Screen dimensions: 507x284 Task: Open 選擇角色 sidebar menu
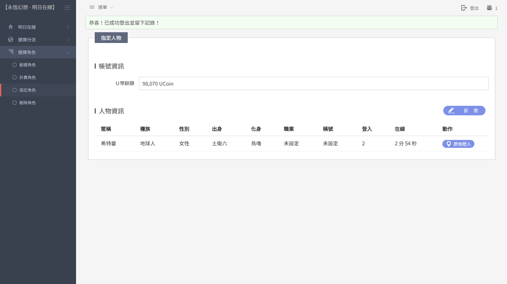(x=38, y=52)
